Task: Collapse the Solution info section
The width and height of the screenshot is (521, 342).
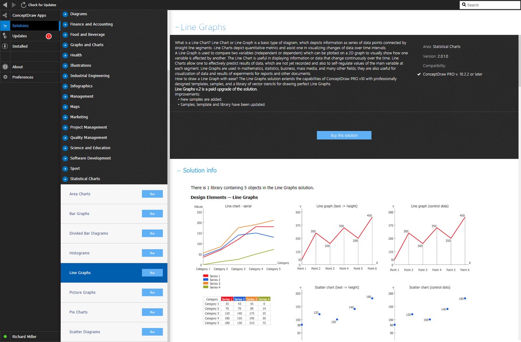Action: 179,171
